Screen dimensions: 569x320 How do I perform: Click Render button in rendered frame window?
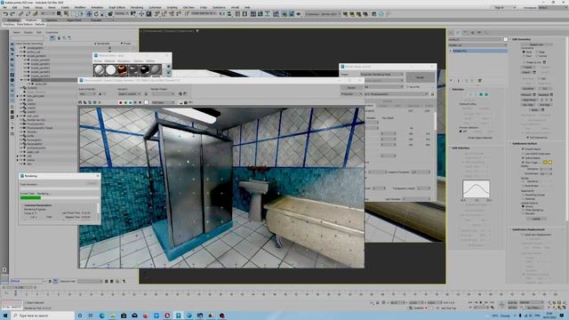tap(351, 87)
